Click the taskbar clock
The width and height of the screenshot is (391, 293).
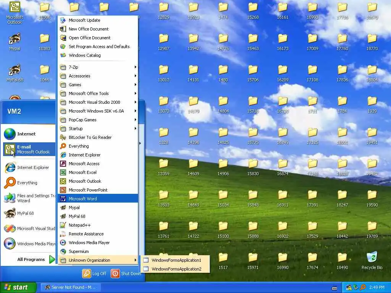(x=377, y=288)
